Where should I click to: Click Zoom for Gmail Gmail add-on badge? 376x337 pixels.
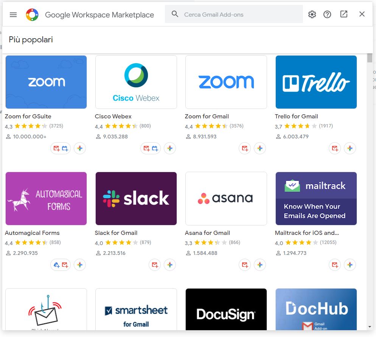point(245,148)
